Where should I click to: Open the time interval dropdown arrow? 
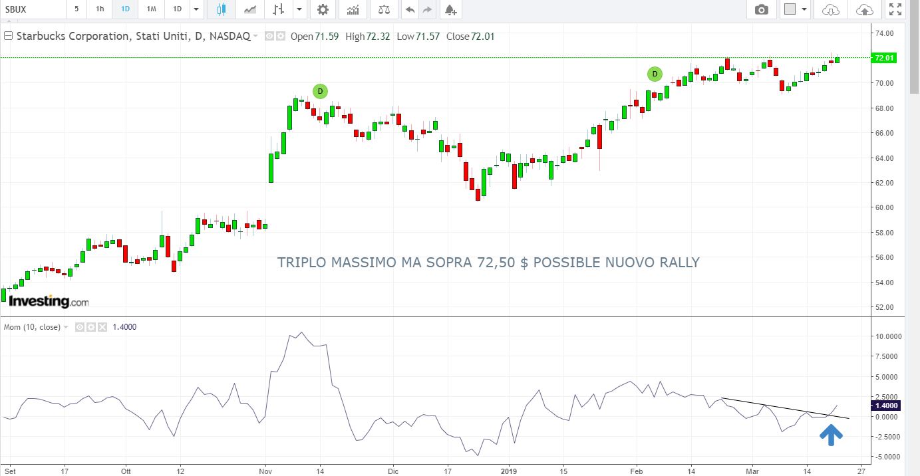coord(196,9)
